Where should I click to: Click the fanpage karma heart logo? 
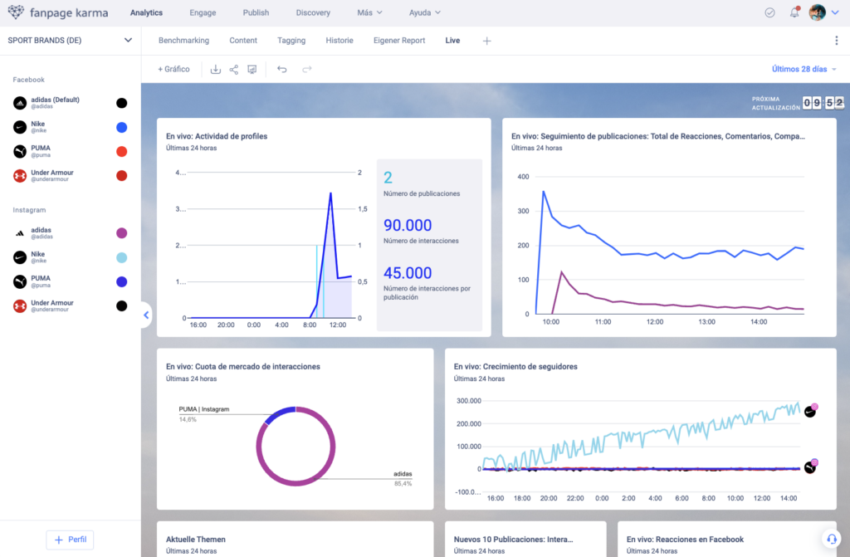click(16, 12)
